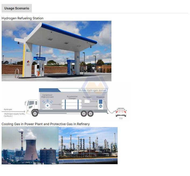Click the Hydrogen Refueling Station heading text
This screenshot has height=176, width=190.
pos(23,18)
